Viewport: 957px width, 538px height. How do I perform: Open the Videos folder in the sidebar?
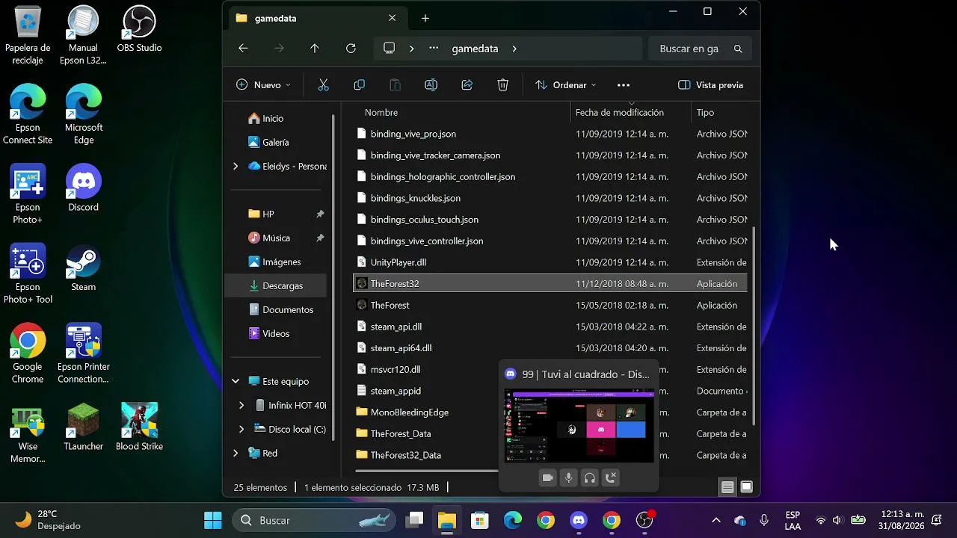click(x=275, y=333)
